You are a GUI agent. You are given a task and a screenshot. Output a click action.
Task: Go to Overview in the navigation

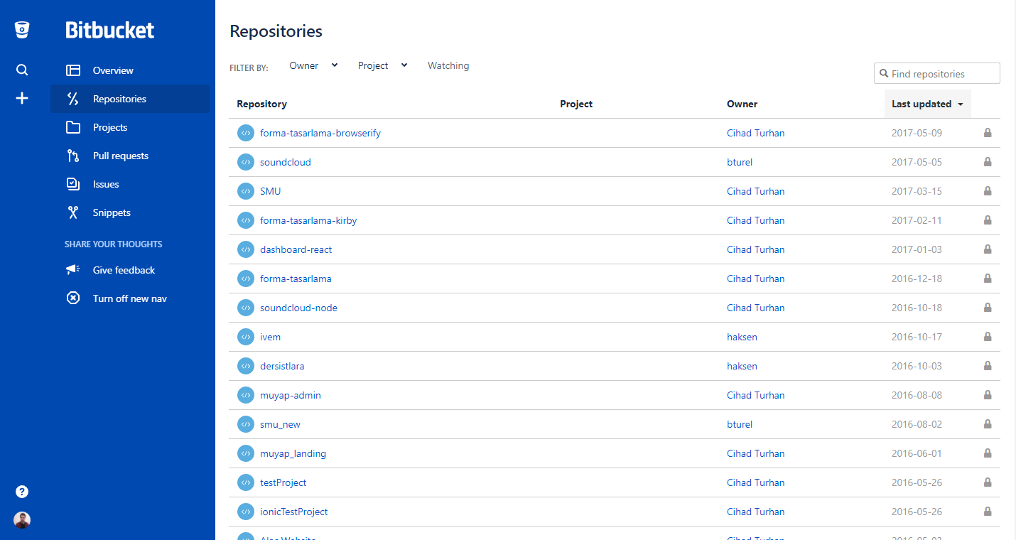[130, 70]
